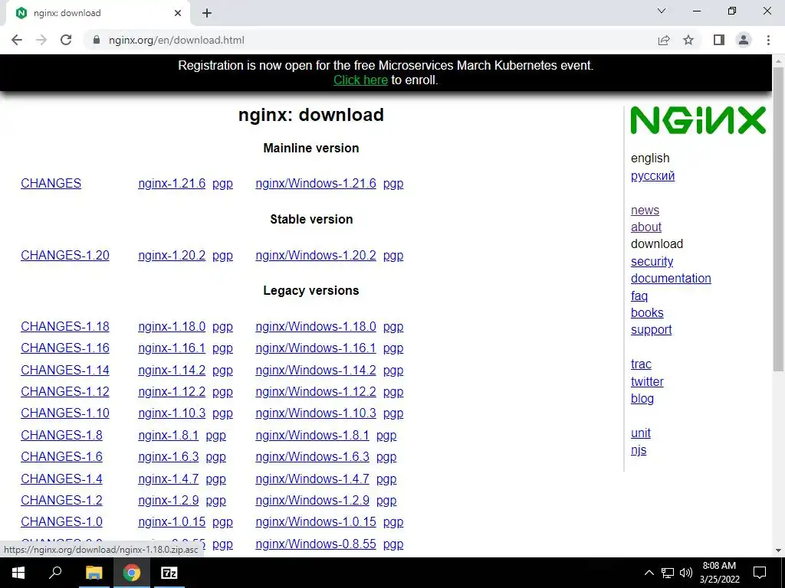The image size is (785, 588).
Task: Open CHANGES-1.14 link
Action: pos(65,370)
